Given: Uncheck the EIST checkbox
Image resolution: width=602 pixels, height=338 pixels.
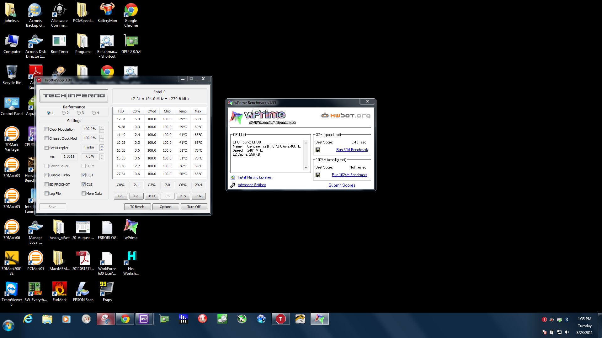Looking at the screenshot, I should pyautogui.click(x=83, y=175).
